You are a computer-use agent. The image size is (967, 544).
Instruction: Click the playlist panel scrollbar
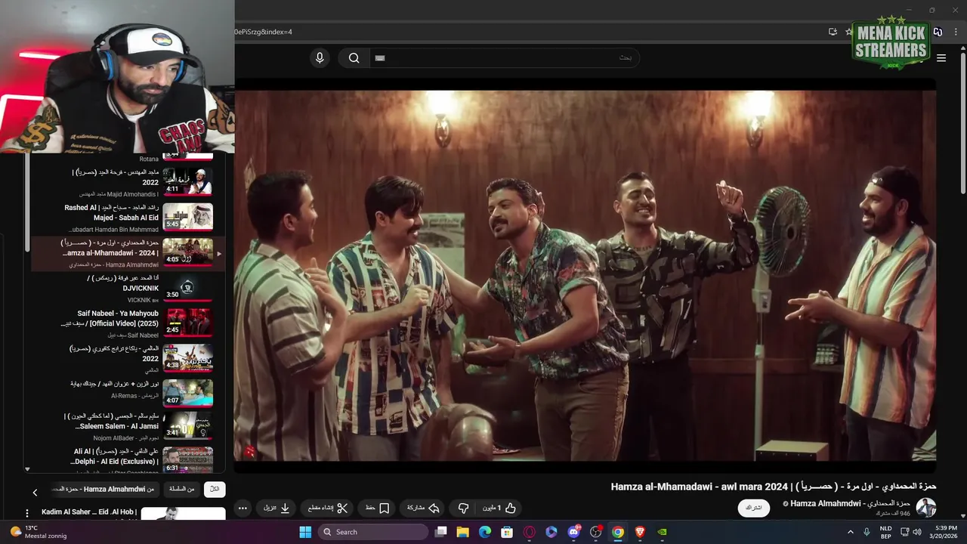click(x=27, y=204)
